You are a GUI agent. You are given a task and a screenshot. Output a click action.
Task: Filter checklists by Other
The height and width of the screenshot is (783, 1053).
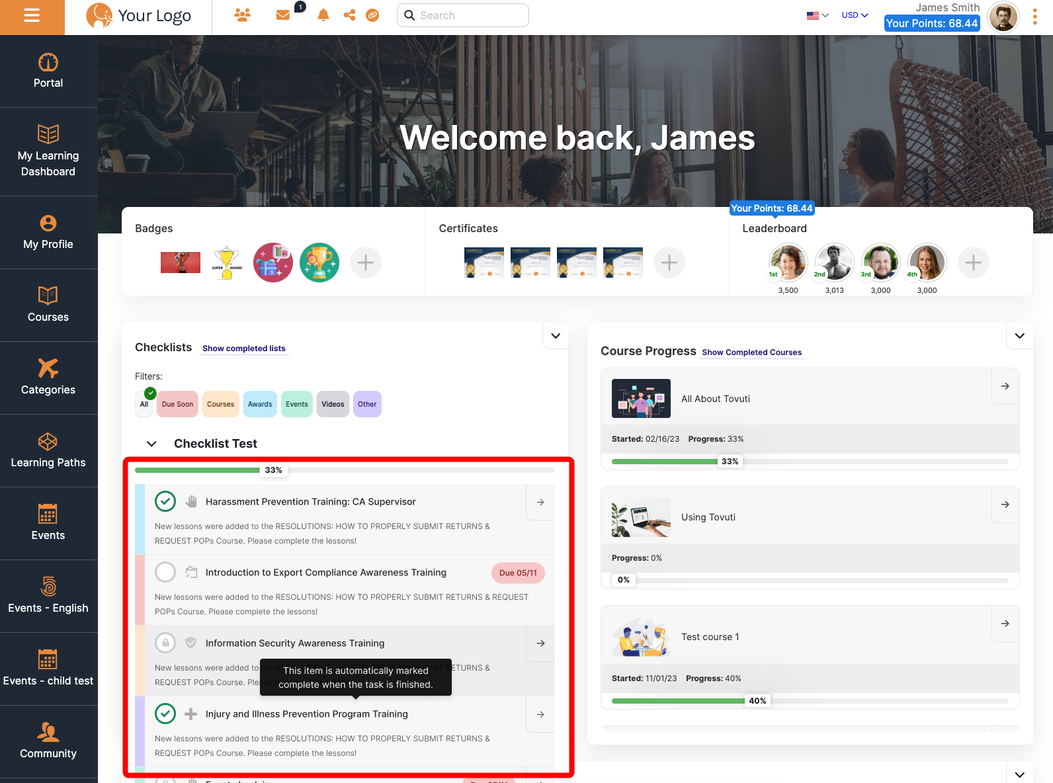367,404
